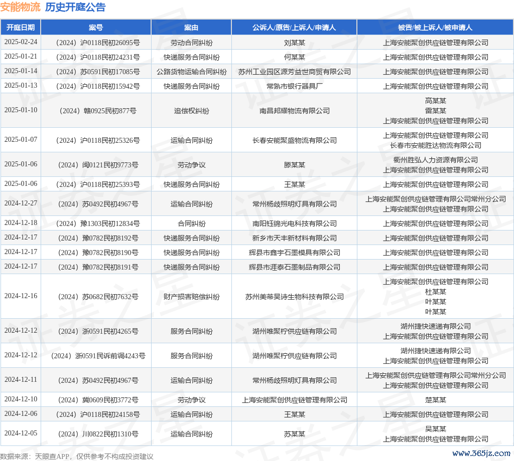Viewport: 514px width, 461px height.
Task: Click case number 浙0591民初4265号
Action: click(x=98, y=331)
